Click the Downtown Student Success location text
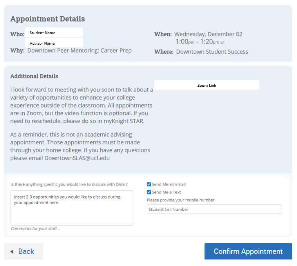The width and height of the screenshot is (297, 266). [x=212, y=52]
